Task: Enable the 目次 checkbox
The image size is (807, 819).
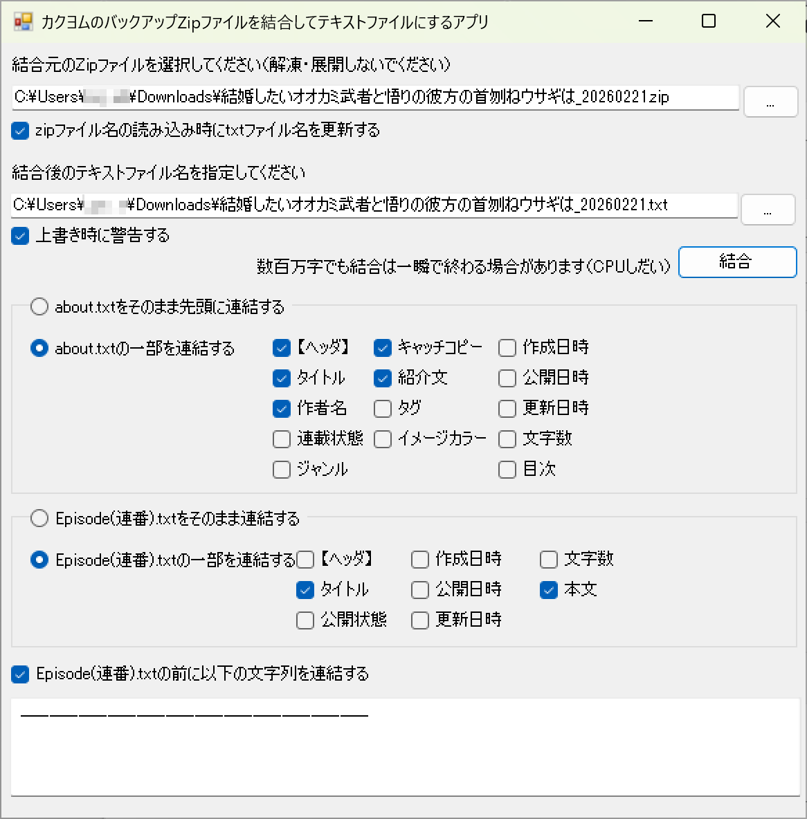Action: pyautogui.click(x=507, y=470)
